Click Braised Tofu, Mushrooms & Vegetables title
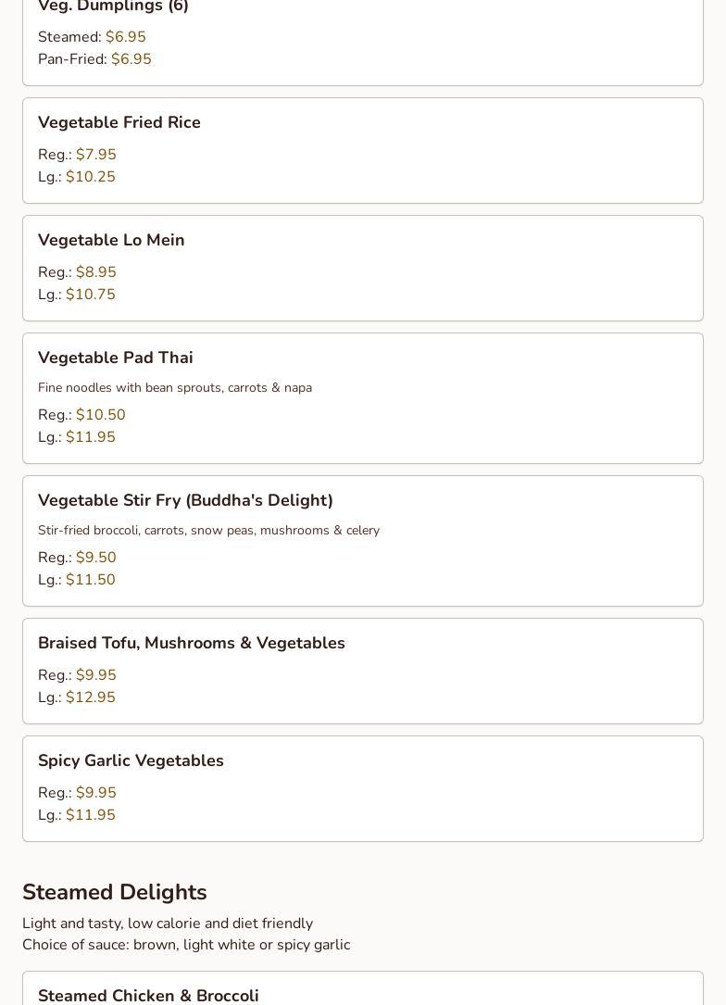Viewport: 726px width, 1005px height. [192, 643]
